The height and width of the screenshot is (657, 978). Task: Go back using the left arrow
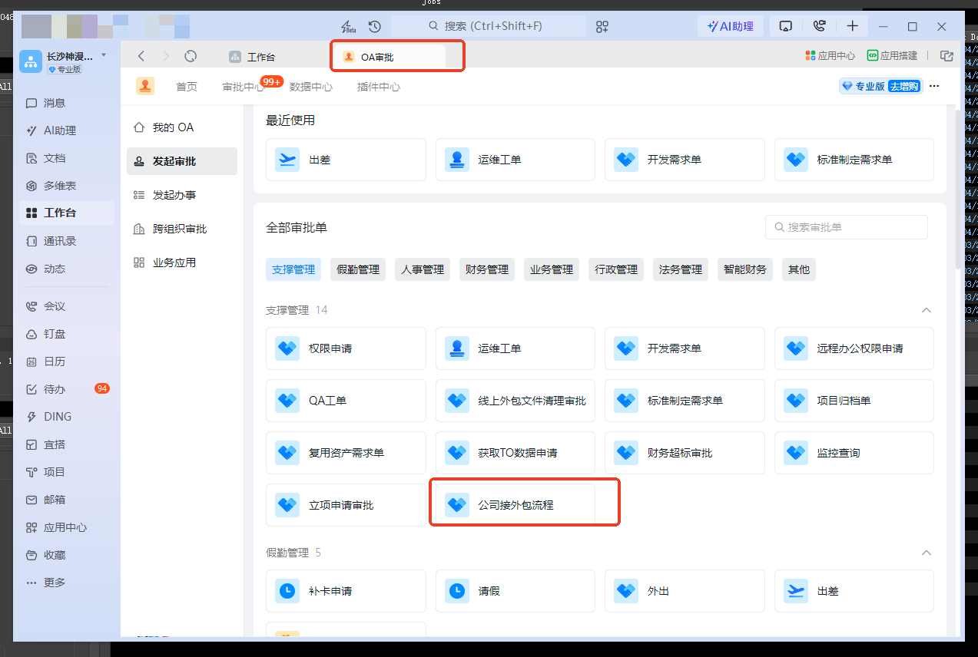coord(141,56)
